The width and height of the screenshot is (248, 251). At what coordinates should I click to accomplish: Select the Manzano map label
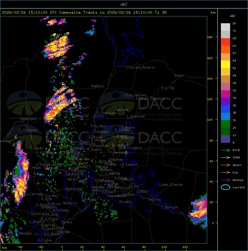click(x=25, y=233)
